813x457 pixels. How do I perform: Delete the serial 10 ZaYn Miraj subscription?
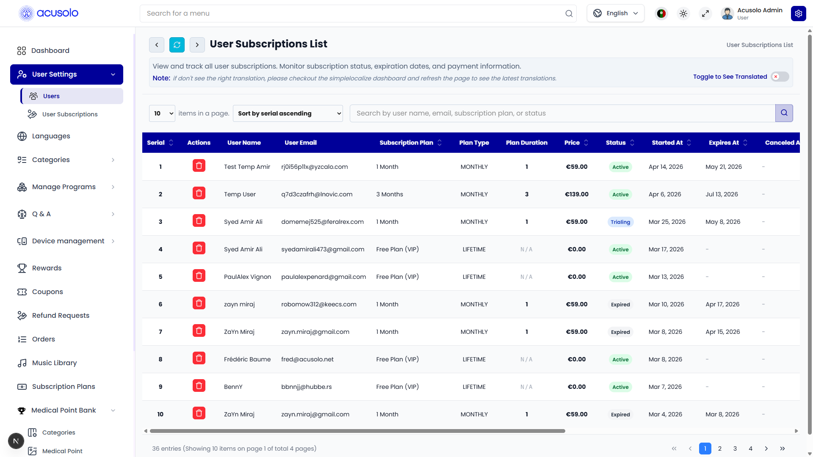(x=199, y=413)
